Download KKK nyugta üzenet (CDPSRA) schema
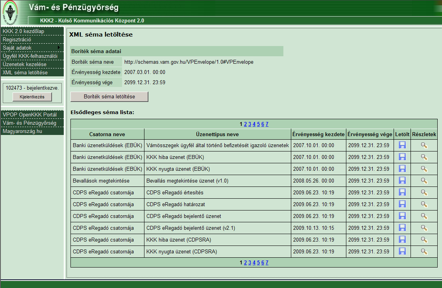 tap(402, 251)
